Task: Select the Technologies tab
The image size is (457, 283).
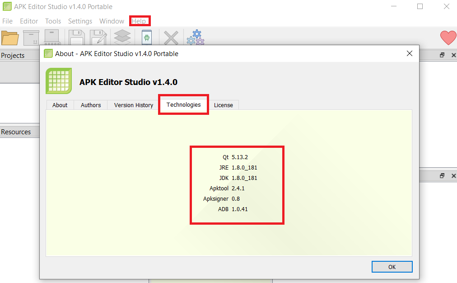Action: point(184,105)
